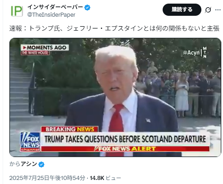Click the 14.8K ビュー view count
223x184 pixels.
[105, 178]
